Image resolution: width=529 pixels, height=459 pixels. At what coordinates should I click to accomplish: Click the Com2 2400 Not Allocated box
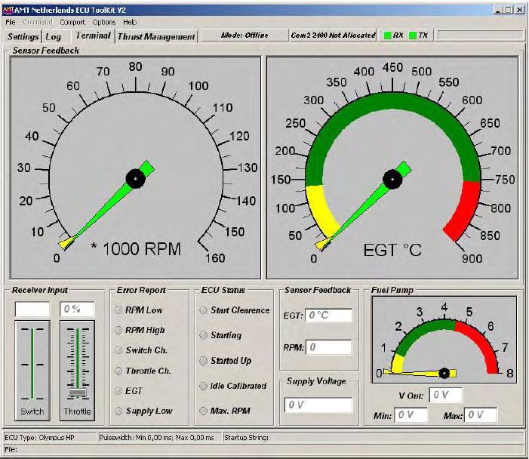pyautogui.click(x=333, y=35)
